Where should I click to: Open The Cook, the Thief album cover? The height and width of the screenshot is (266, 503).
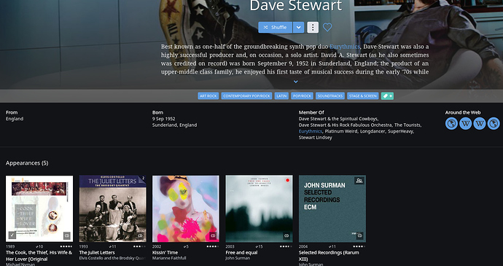click(x=39, y=208)
